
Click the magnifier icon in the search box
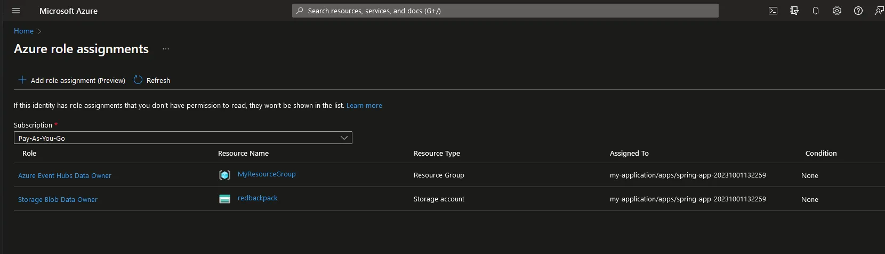[300, 11]
